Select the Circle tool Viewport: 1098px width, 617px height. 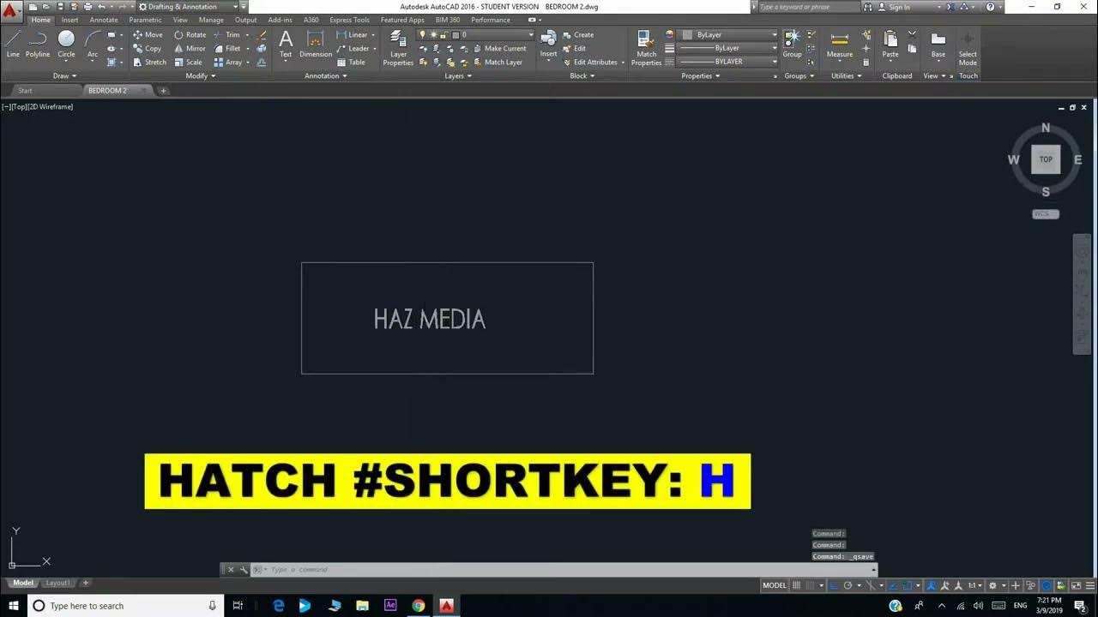click(x=66, y=43)
